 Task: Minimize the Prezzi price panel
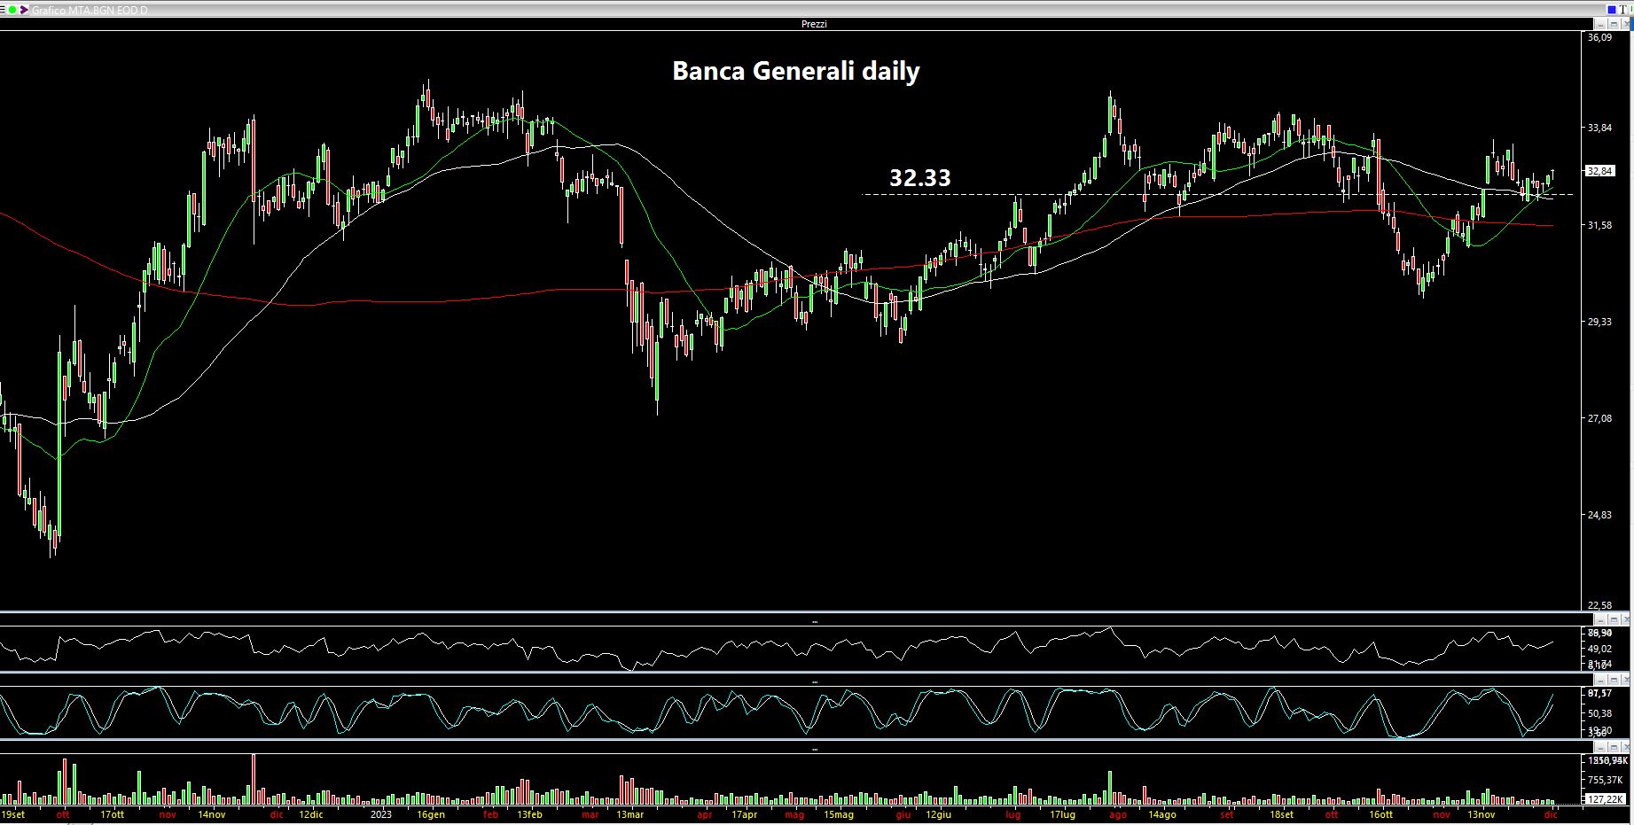pyautogui.click(x=1600, y=24)
